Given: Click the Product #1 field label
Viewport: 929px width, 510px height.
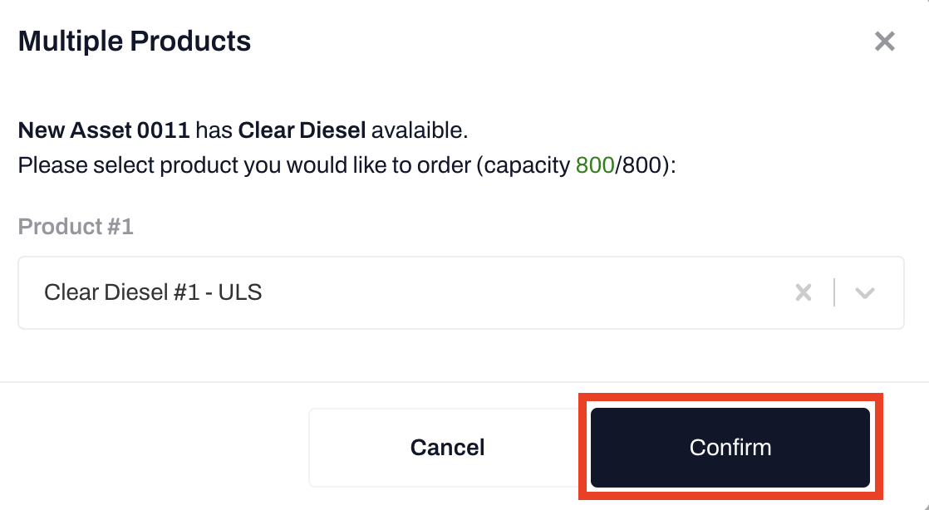Looking at the screenshot, I should (x=76, y=227).
